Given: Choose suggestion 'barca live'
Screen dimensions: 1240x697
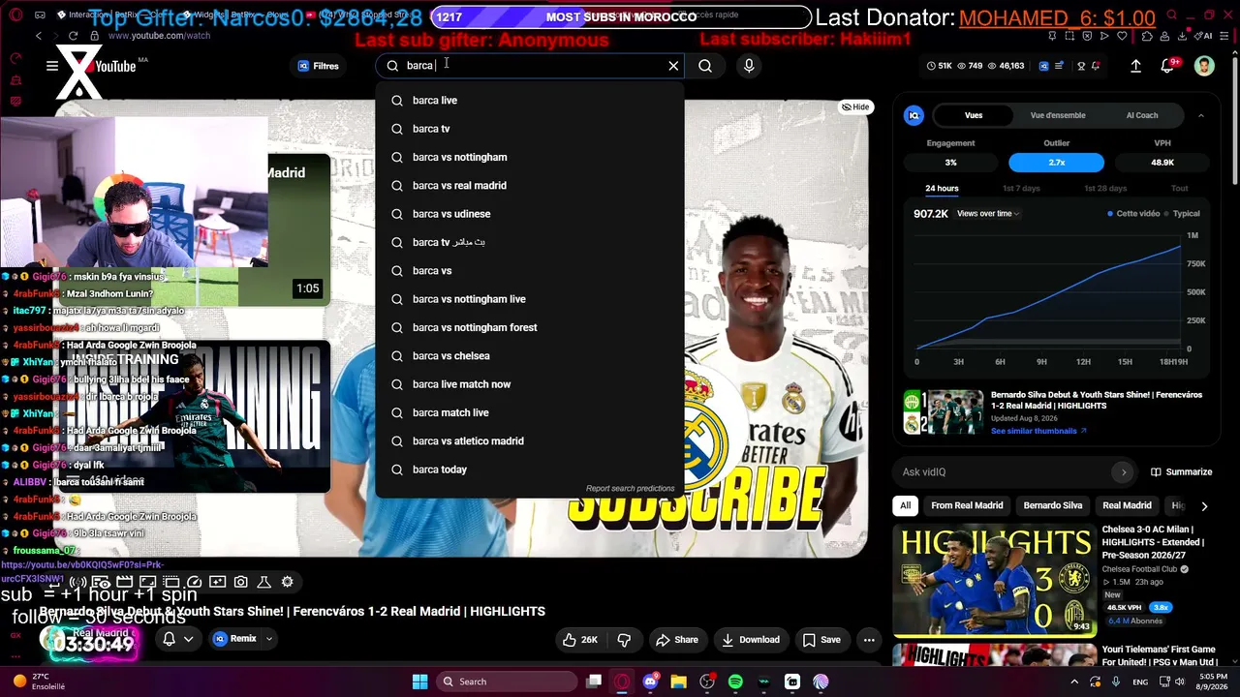Looking at the screenshot, I should [530, 101].
